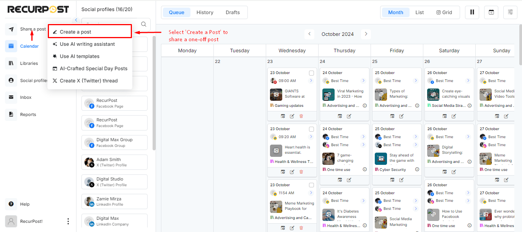Image resolution: width=522 pixels, height=232 pixels.
Task: Show info for the Social Media Strategy post
Action: click(469, 106)
